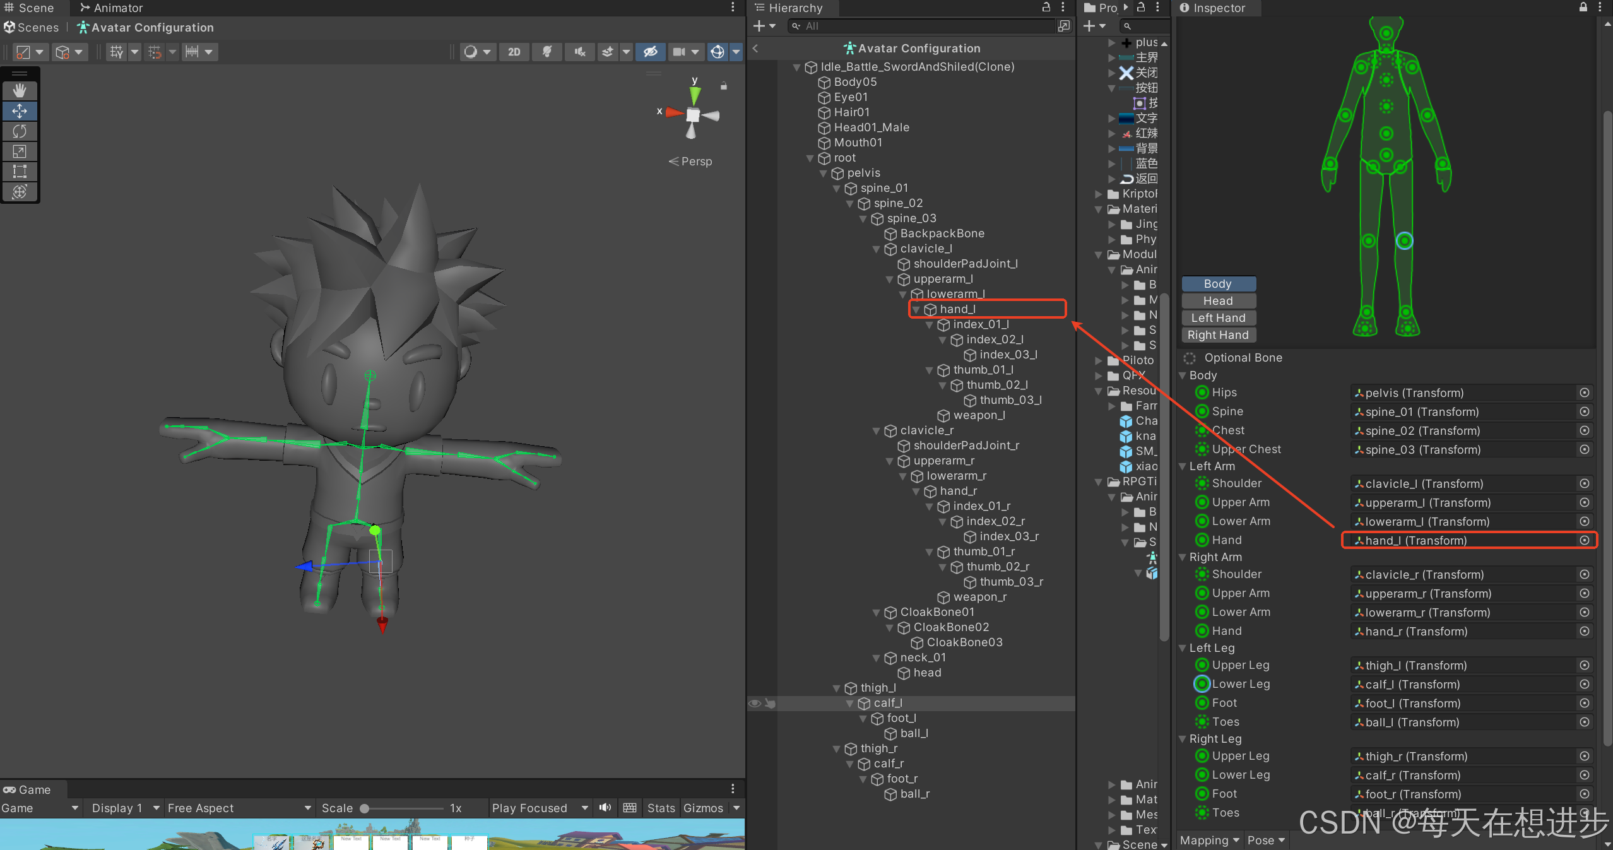
Task: Switch to the Animator tab
Action: click(112, 8)
